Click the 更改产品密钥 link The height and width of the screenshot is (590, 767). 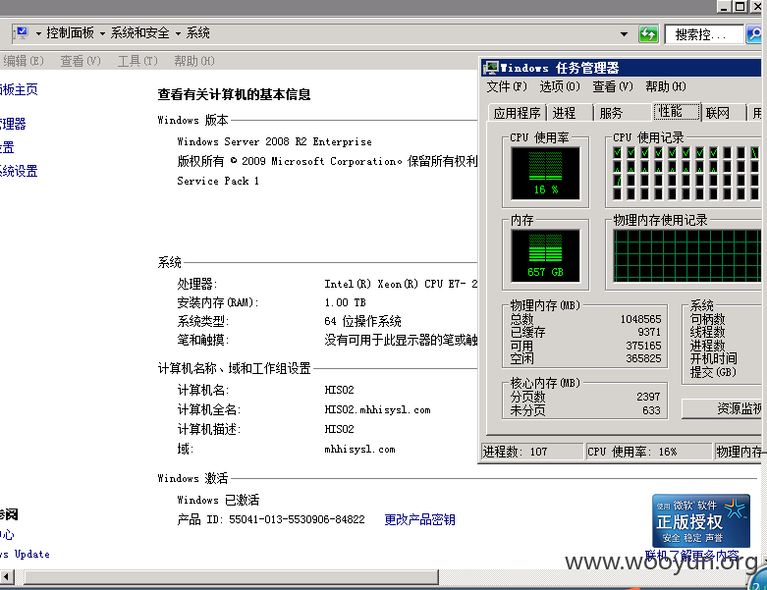(419, 519)
